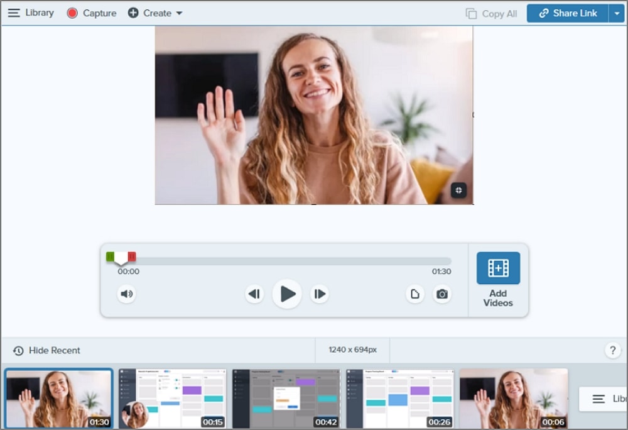
Task: Click the Share Link button
Action: tap(568, 13)
